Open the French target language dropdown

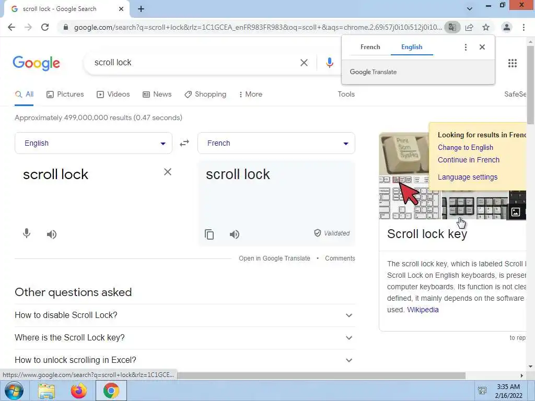276,143
